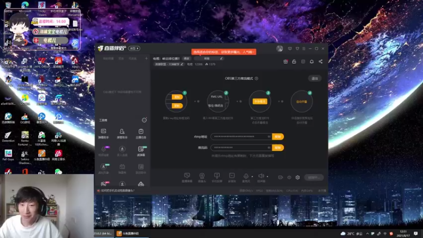423x238 pixels.
Task: Click the padlock icon in the top-right toolbar
Action: 294,61
